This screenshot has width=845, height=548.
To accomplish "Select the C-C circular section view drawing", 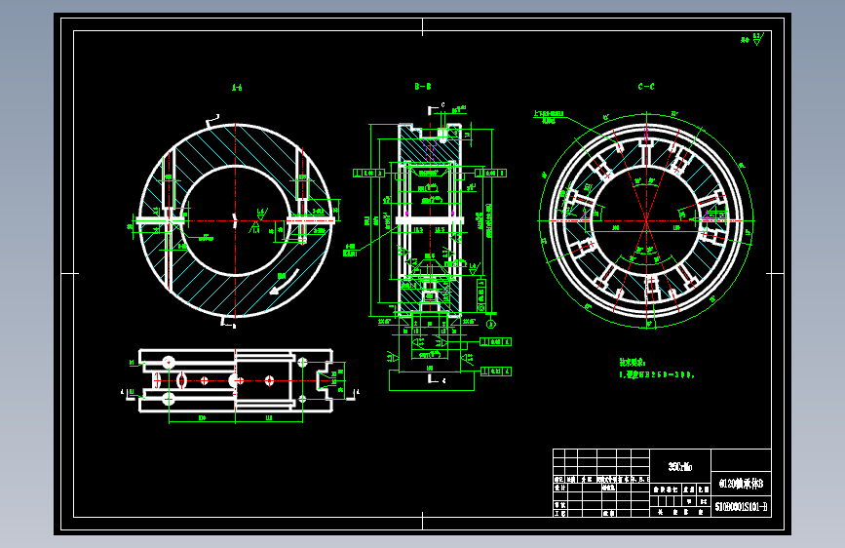I will click(646, 220).
